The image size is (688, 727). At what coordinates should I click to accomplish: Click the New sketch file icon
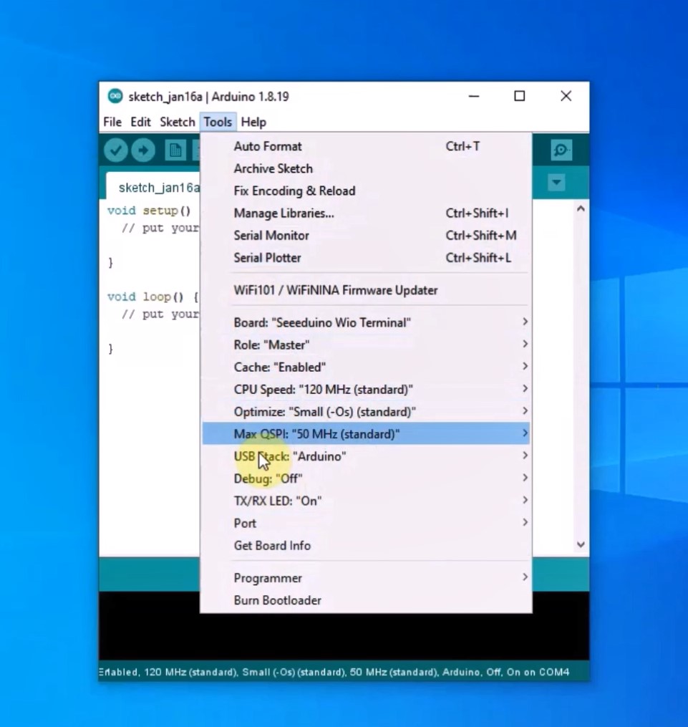[175, 150]
